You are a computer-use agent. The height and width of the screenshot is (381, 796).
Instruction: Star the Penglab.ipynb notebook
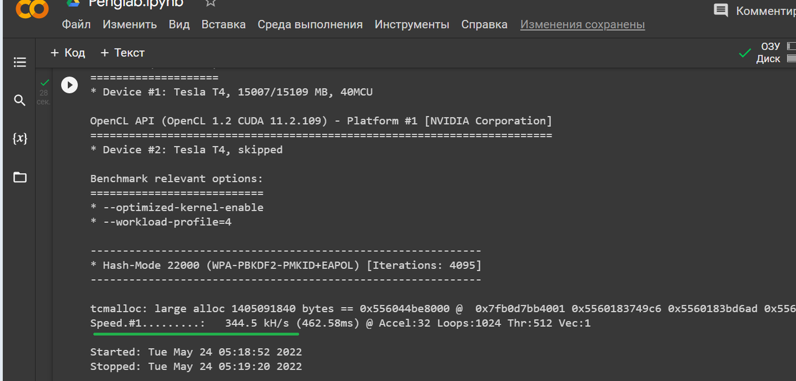[x=211, y=3]
